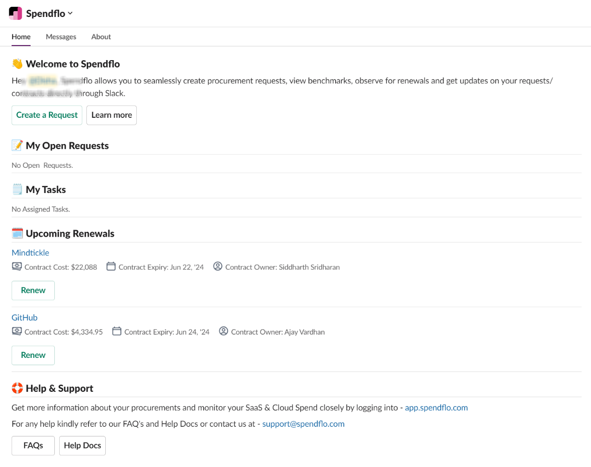Screen dimensions: 591x467
Task: Open the About tab
Action: (101, 37)
